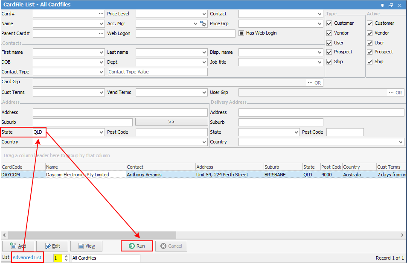Open the Parent Card# ellipsis lookup

(x=101, y=33)
